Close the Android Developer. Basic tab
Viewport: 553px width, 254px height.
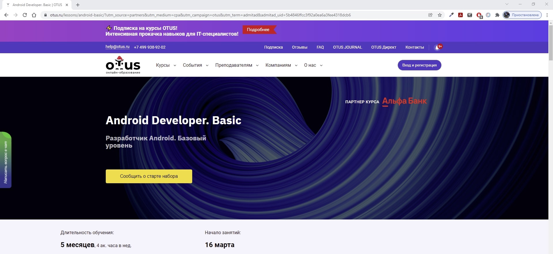(x=67, y=5)
